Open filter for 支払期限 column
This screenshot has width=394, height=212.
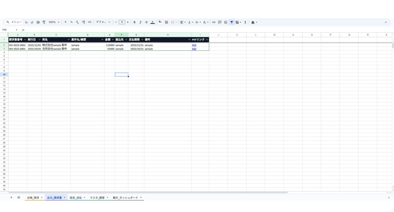coord(142,40)
